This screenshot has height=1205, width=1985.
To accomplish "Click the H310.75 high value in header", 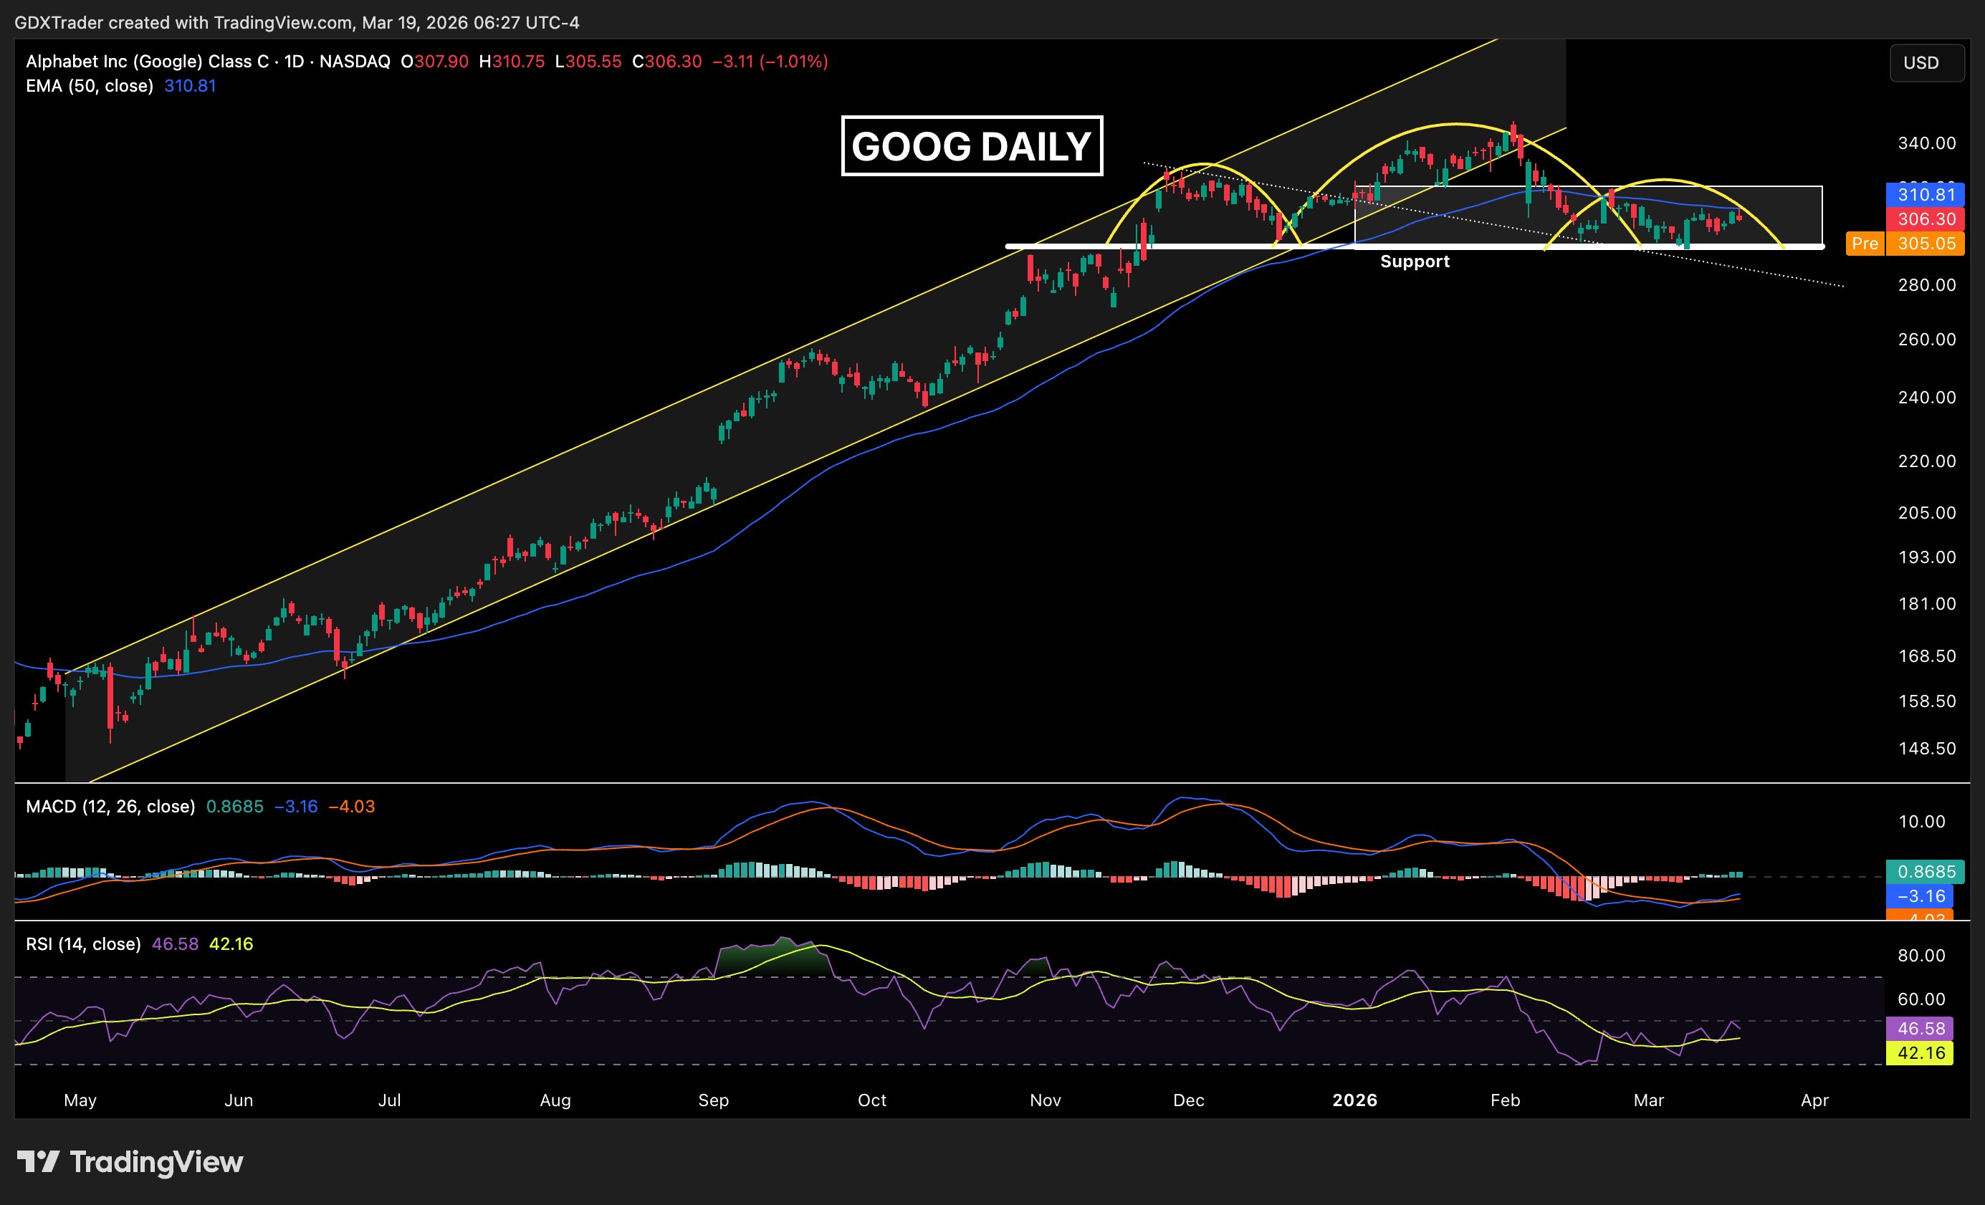I will point(512,61).
